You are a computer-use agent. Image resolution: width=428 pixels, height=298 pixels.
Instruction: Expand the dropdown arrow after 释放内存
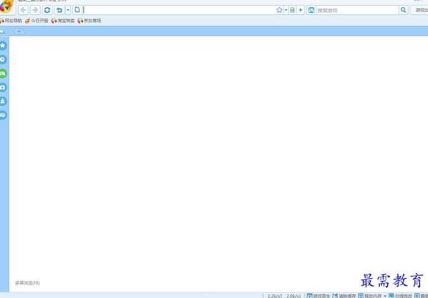(385, 296)
